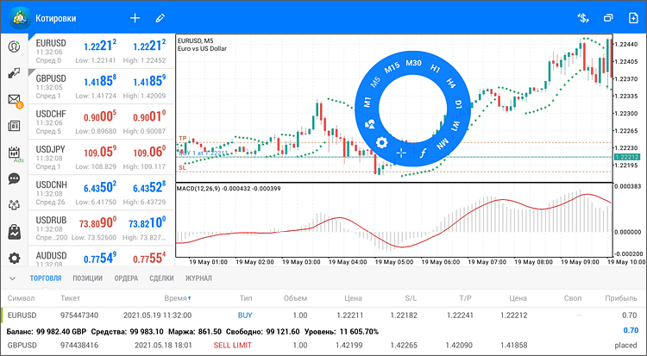Select M5 timeframe in radial menu
Screen dimensions: 647x356
click(x=375, y=82)
